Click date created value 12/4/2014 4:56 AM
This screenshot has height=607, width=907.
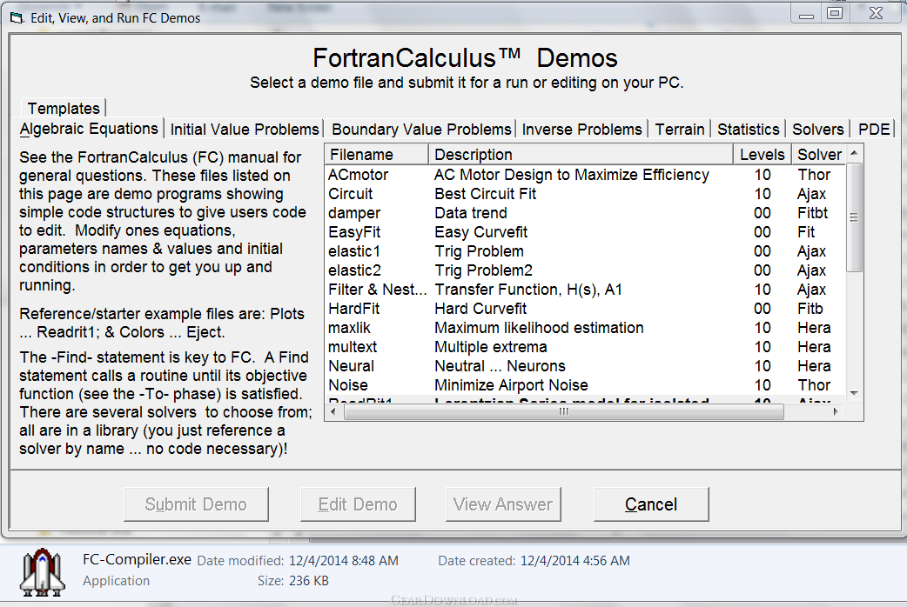(x=575, y=560)
